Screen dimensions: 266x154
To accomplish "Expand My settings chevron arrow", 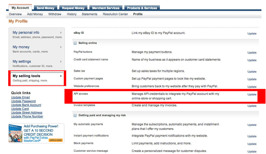I will 61,61.
